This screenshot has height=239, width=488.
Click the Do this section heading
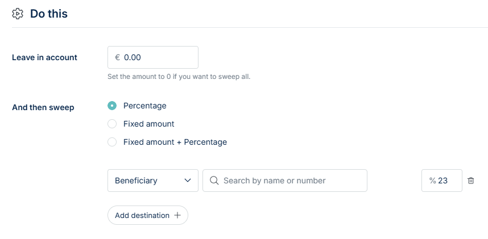tap(49, 14)
